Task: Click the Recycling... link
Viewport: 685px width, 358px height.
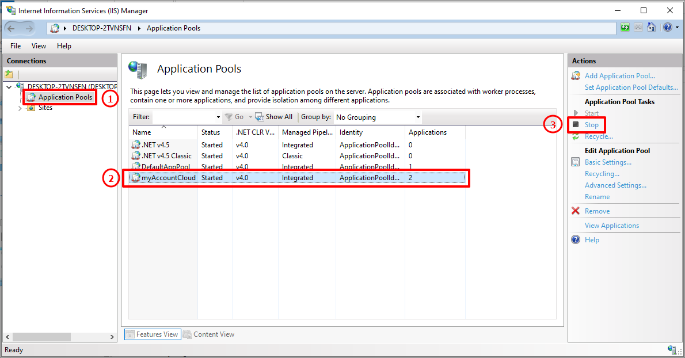Action: coord(602,174)
